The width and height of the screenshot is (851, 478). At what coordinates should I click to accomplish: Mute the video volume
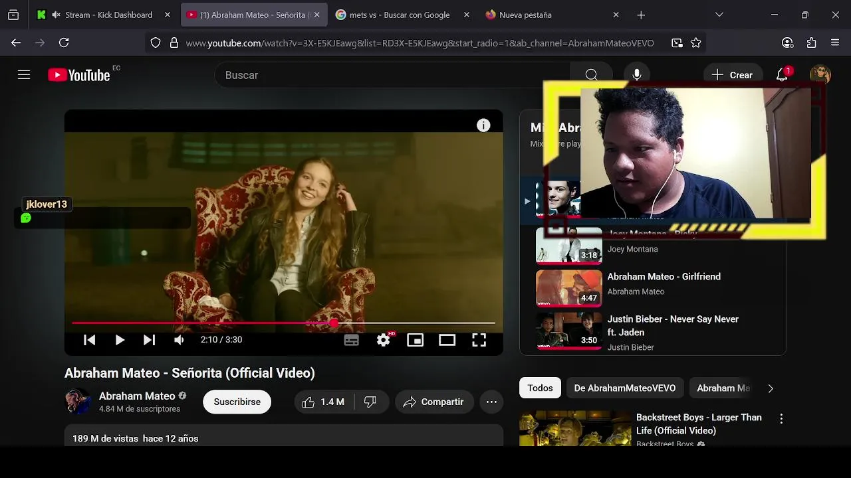pos(179,340)
